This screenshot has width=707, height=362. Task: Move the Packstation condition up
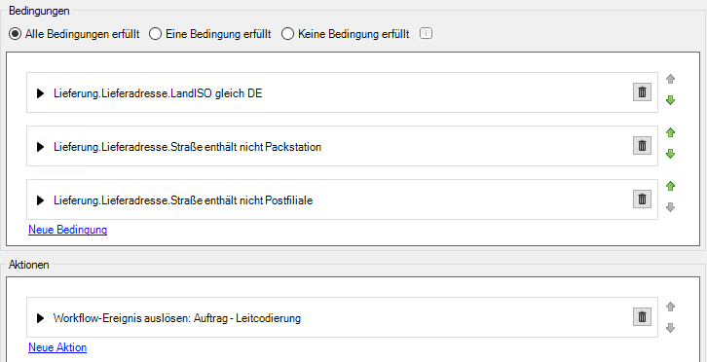670,132
